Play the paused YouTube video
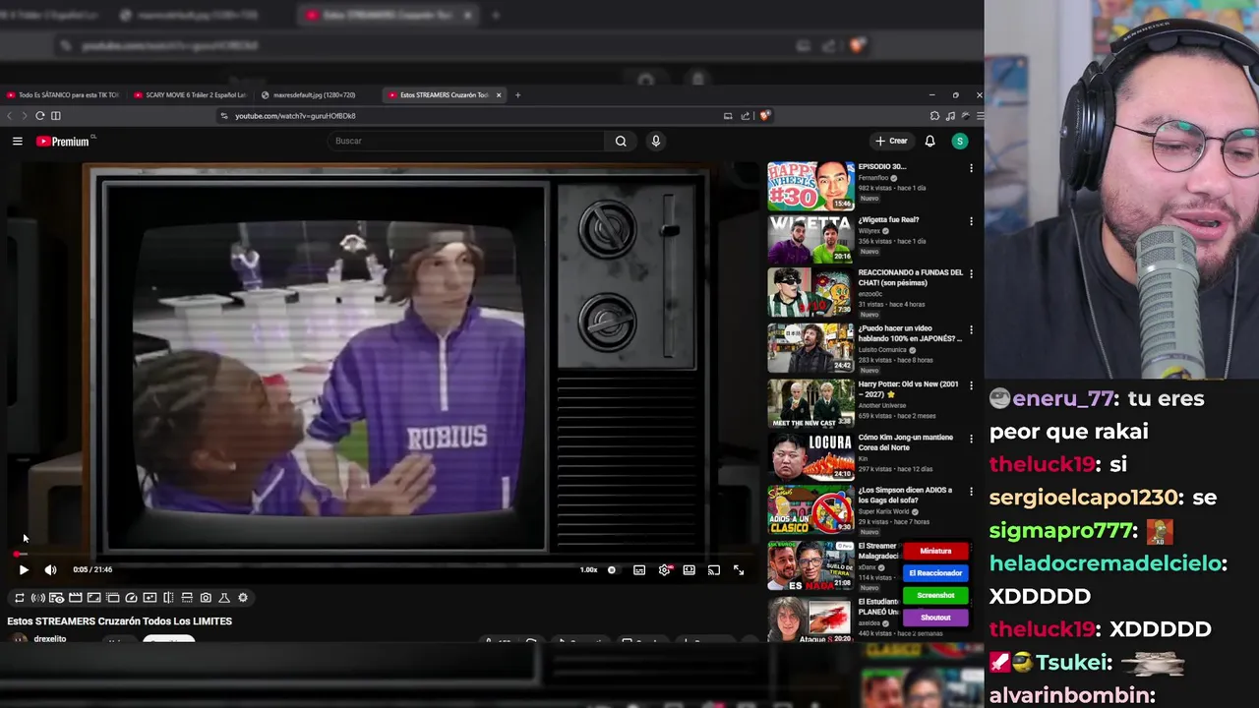Screen dimensions: 1259x708 [24, 569]
